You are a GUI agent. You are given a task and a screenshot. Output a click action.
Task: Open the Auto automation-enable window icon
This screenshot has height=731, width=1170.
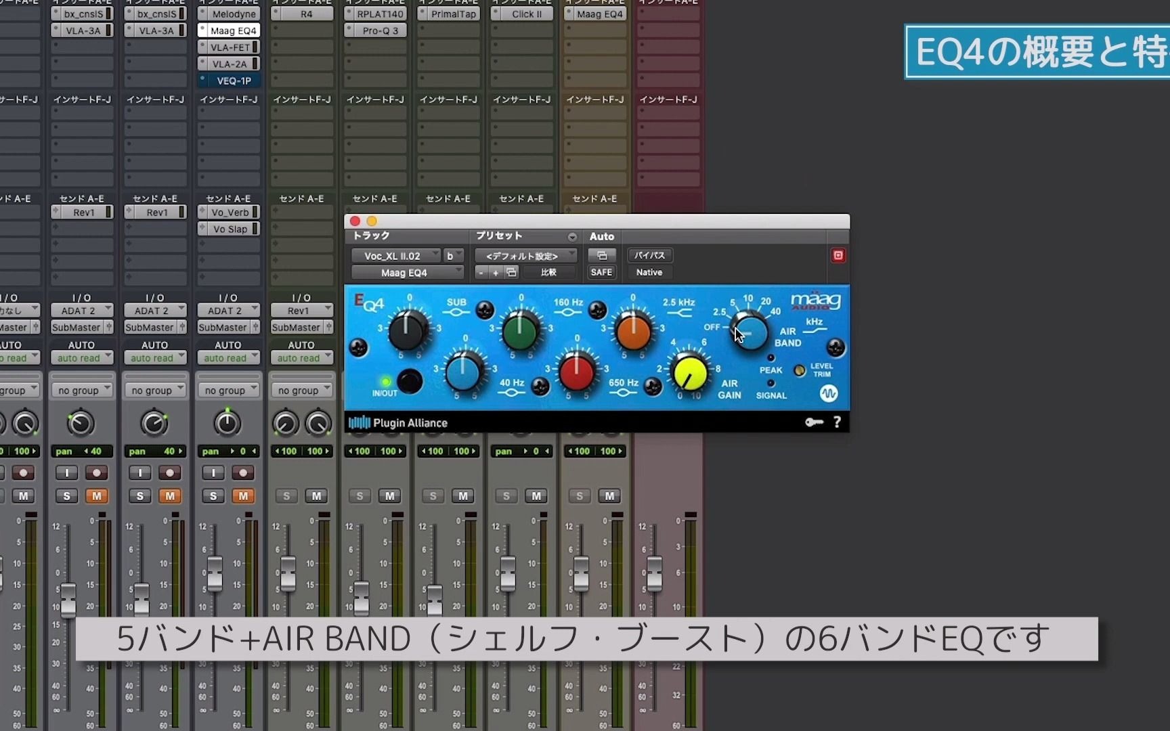pos(601,255)
